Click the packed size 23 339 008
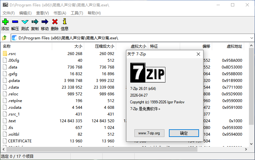Image resolution: width=255 pixels, height=160 pixels. point(104,87)
